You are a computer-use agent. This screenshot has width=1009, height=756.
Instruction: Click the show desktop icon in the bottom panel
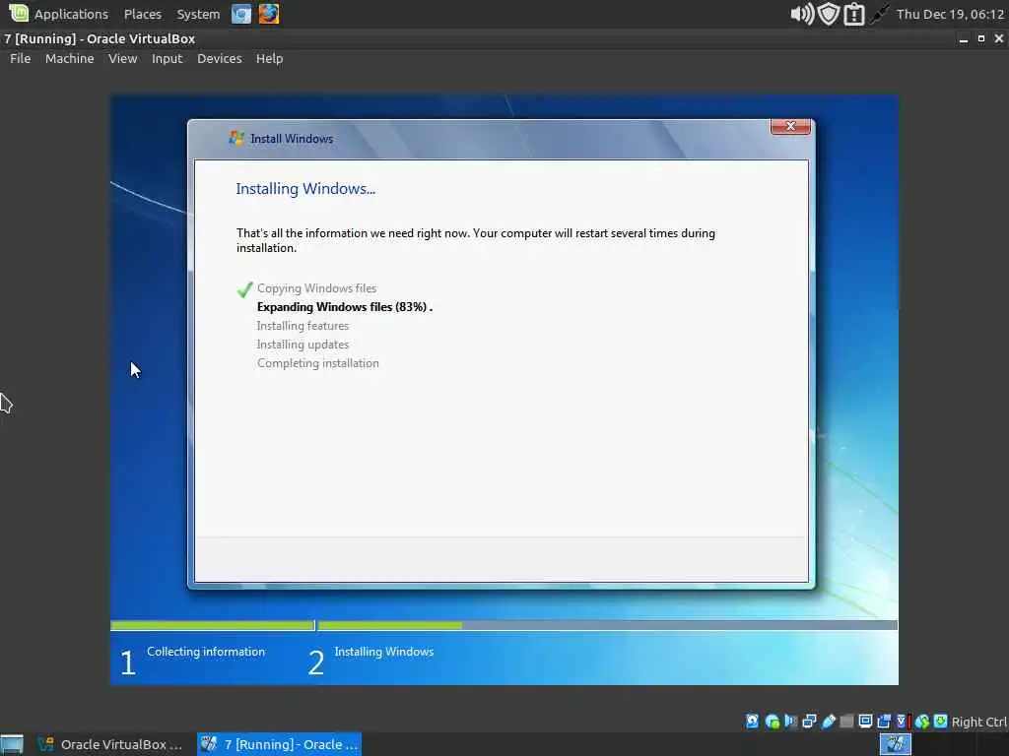click(12, 744)
